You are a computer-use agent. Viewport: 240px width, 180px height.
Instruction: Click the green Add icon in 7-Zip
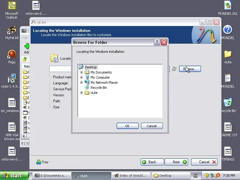pos(27,46)
